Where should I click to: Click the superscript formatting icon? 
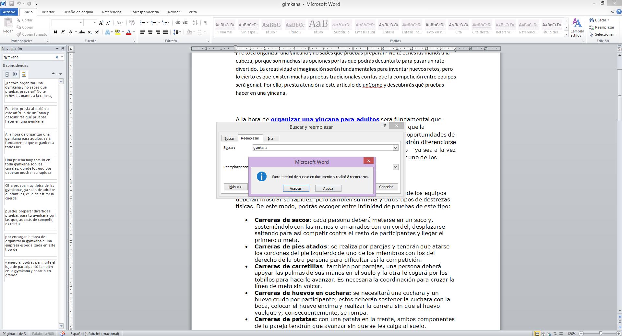pyautogui.click(x=97, y=32)
